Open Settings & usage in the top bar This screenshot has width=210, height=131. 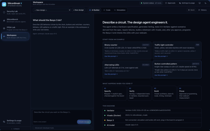coord(187,3)
